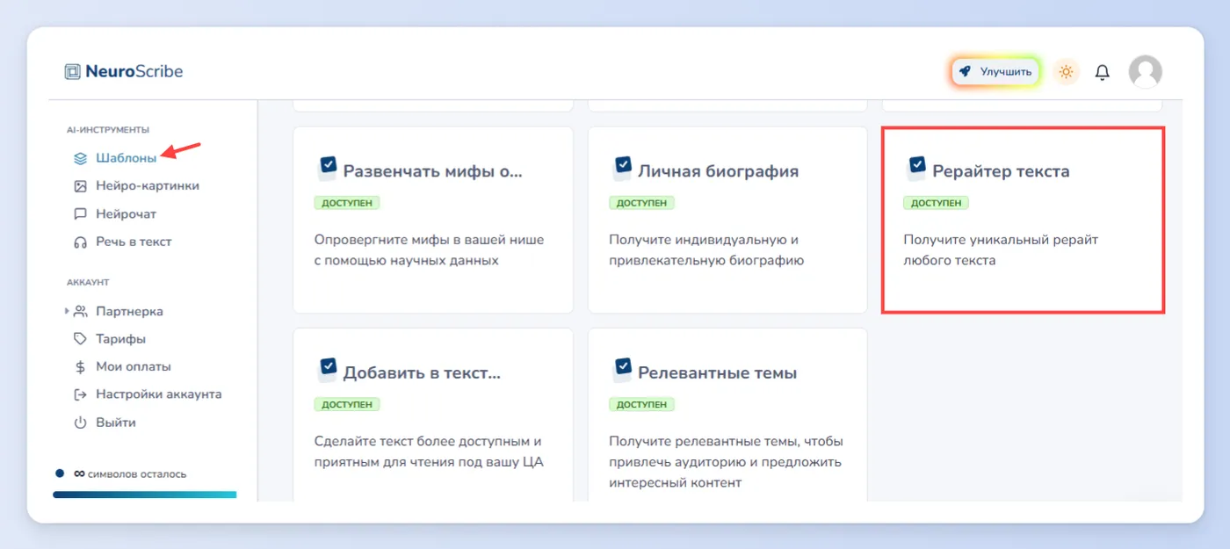The height and width of the screenshot is (549, 1230).
Task: Click the dollar icon beside Мои оплаты
Action: [80, 367]
